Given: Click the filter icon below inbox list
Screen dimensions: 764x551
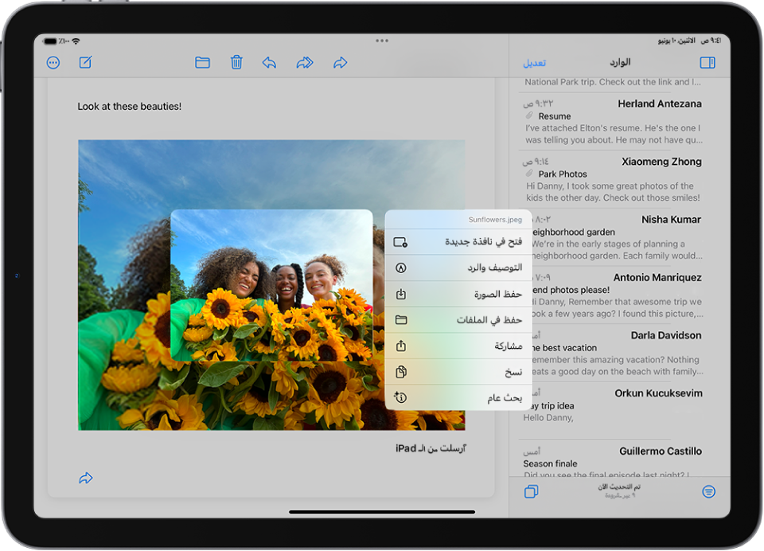Looking at the screenshot, I should coord(708,492).
